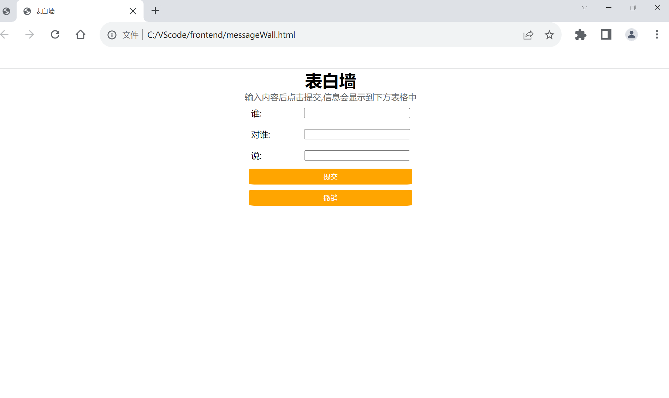Focus the address bar URL text
This screenshot has width=669, height=398.
pyautogui.click(x=221, y=35)
